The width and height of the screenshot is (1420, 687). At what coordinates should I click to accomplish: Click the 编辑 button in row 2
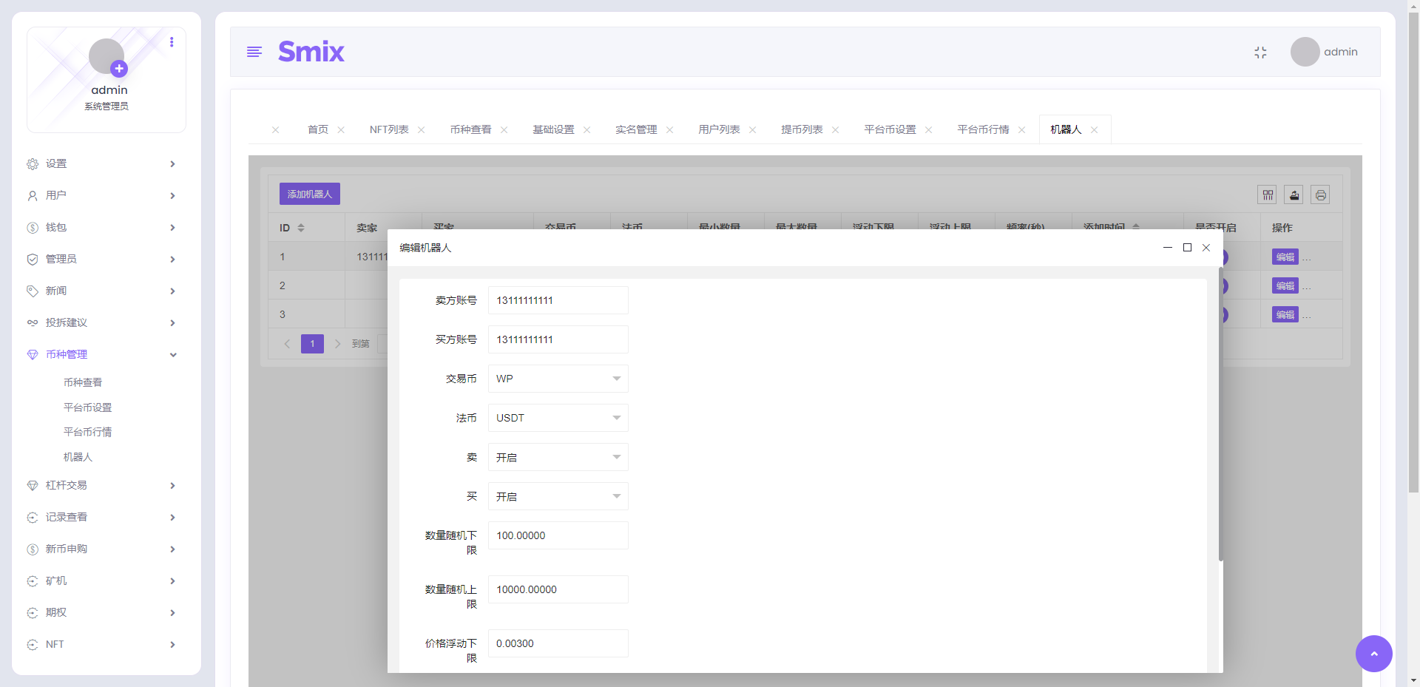pyautogui.click(x=1284, y=285)
